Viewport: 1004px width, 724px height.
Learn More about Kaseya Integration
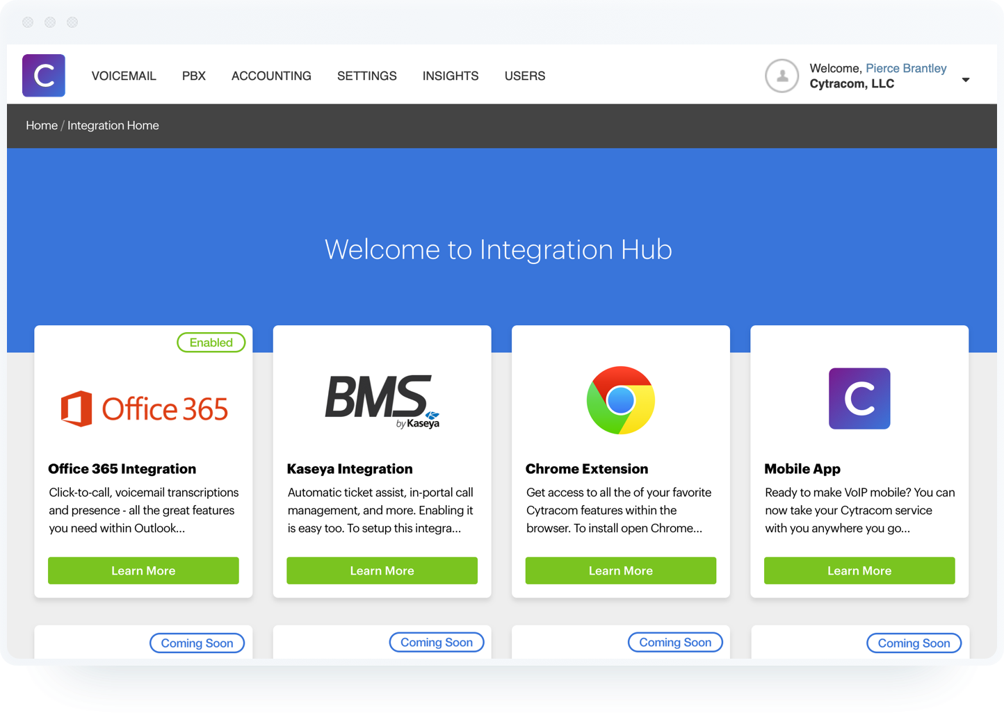[382, 570]
